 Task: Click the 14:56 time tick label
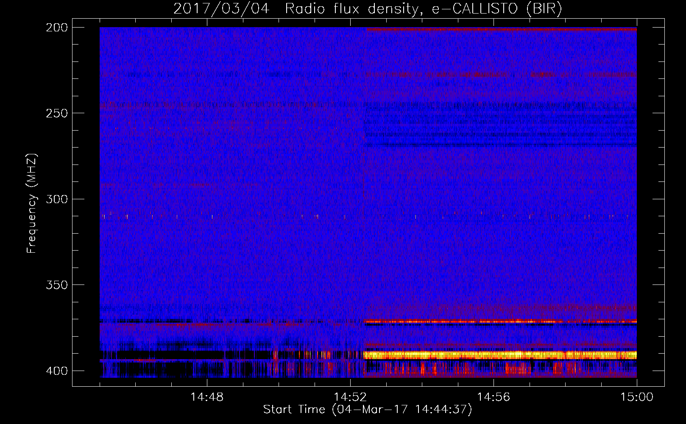point(494,397)
